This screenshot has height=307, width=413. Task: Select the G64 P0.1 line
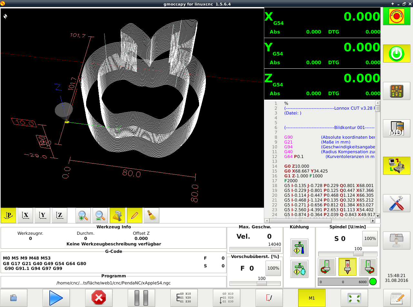[x=294, y=157]
